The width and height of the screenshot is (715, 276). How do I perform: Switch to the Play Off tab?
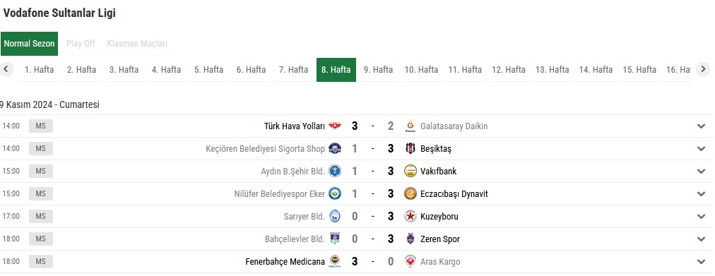[81, 44]
